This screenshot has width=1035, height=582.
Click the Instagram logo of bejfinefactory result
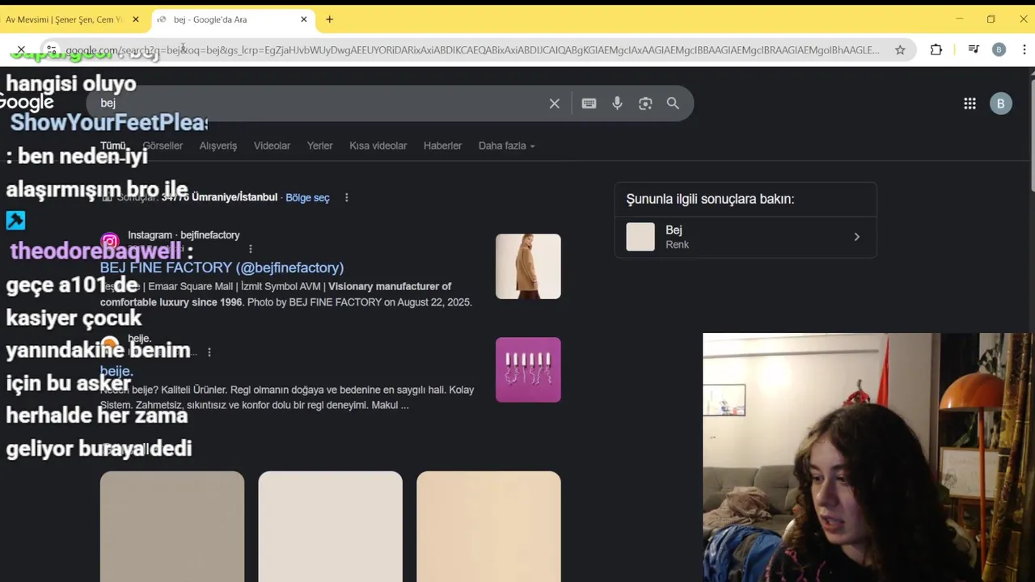pos(110,242)
